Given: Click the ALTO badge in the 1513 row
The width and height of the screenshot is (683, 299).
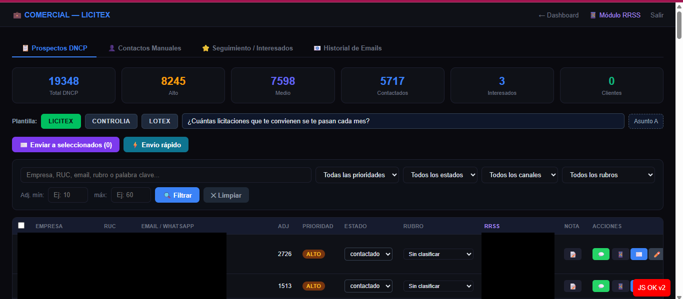Looking at the screenshot, I should (x=313, y=286).
